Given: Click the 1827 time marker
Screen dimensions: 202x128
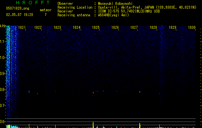Looking at the screenshot, I should [134, 28].
